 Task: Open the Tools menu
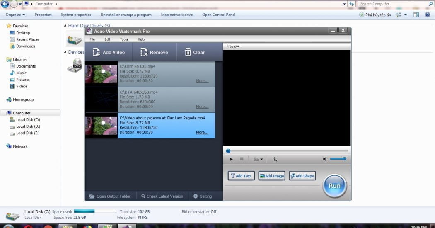click(x=124, y=39)
